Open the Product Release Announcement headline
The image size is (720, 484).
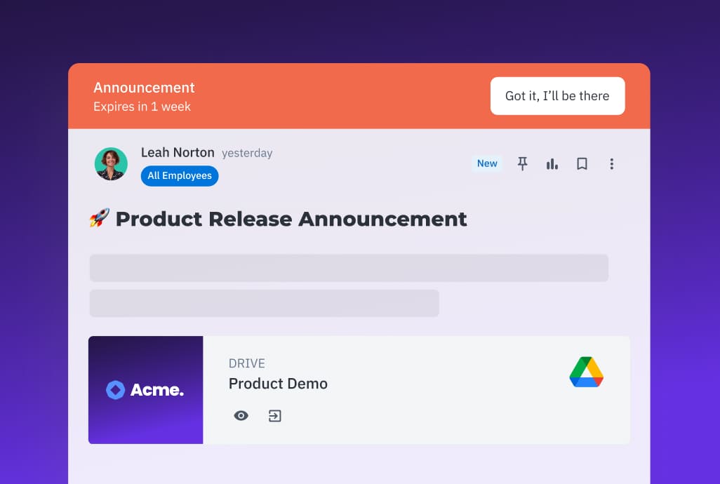tap(291, 218)
